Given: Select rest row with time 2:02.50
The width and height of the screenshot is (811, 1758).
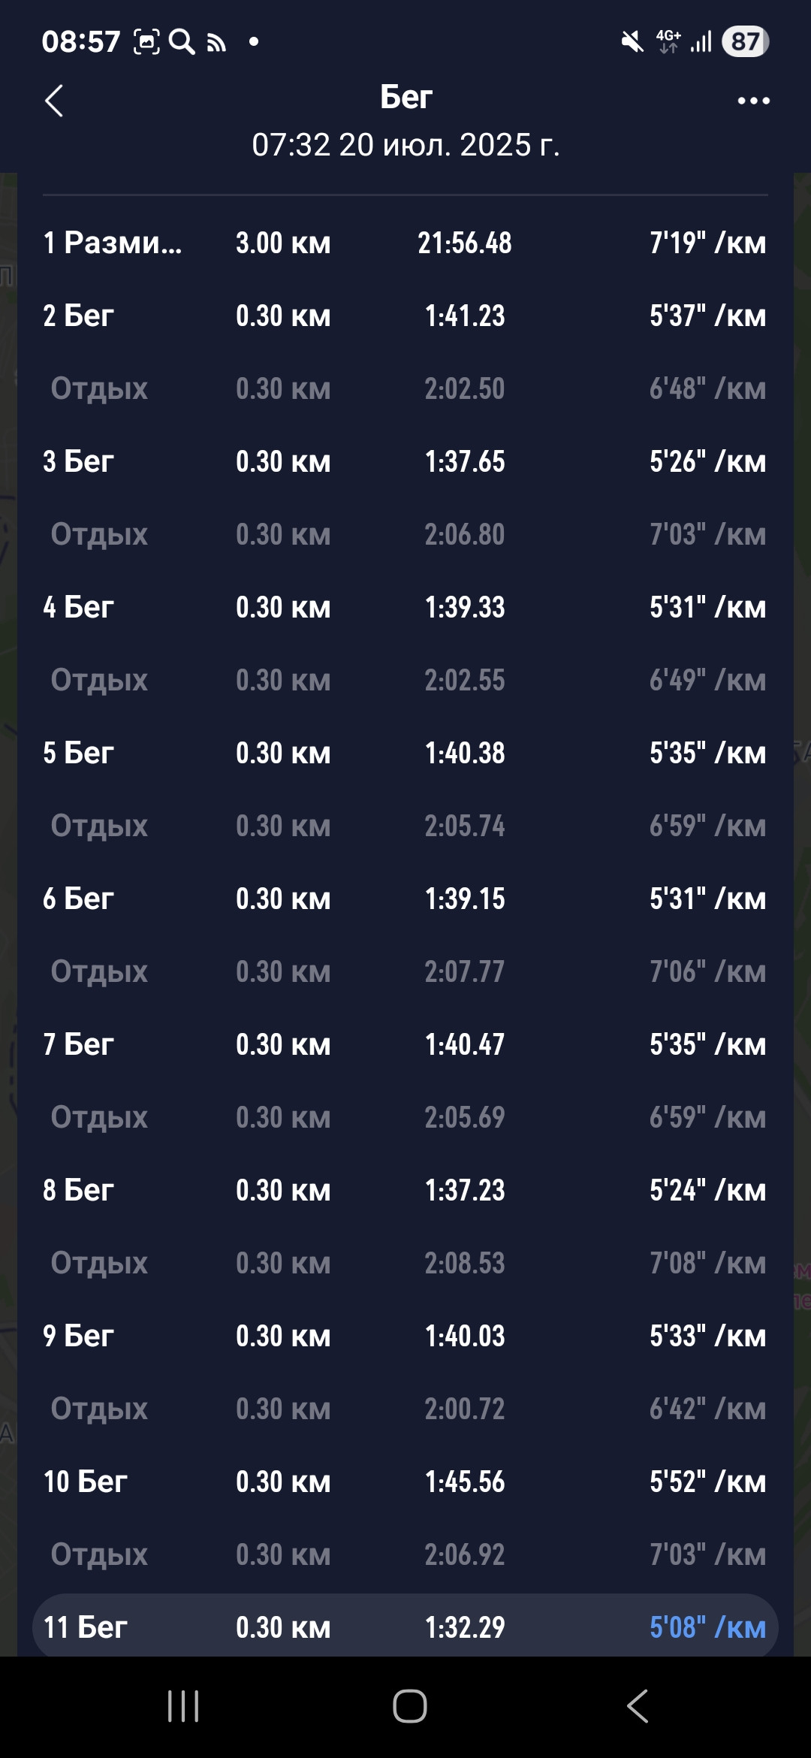Looking at the screenshot, I should click(405, 388).
